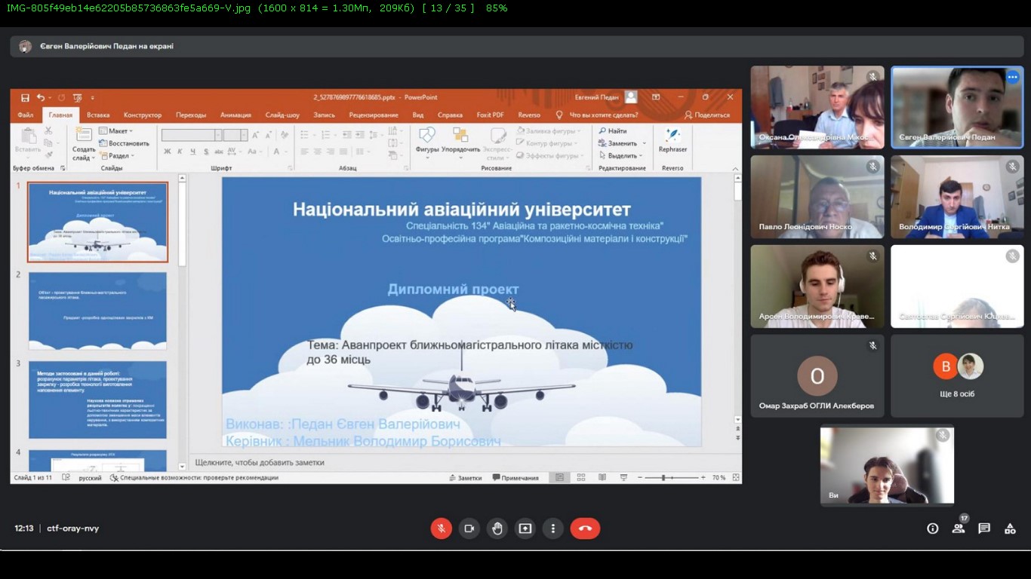The width and height of the screenshot is (1031, 579).
Task: Click the Заметки button in status bar
Action: click(465, 478)
